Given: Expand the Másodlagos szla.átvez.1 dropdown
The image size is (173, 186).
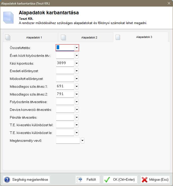Looking at the screenshot, I should tap(77, 86).
